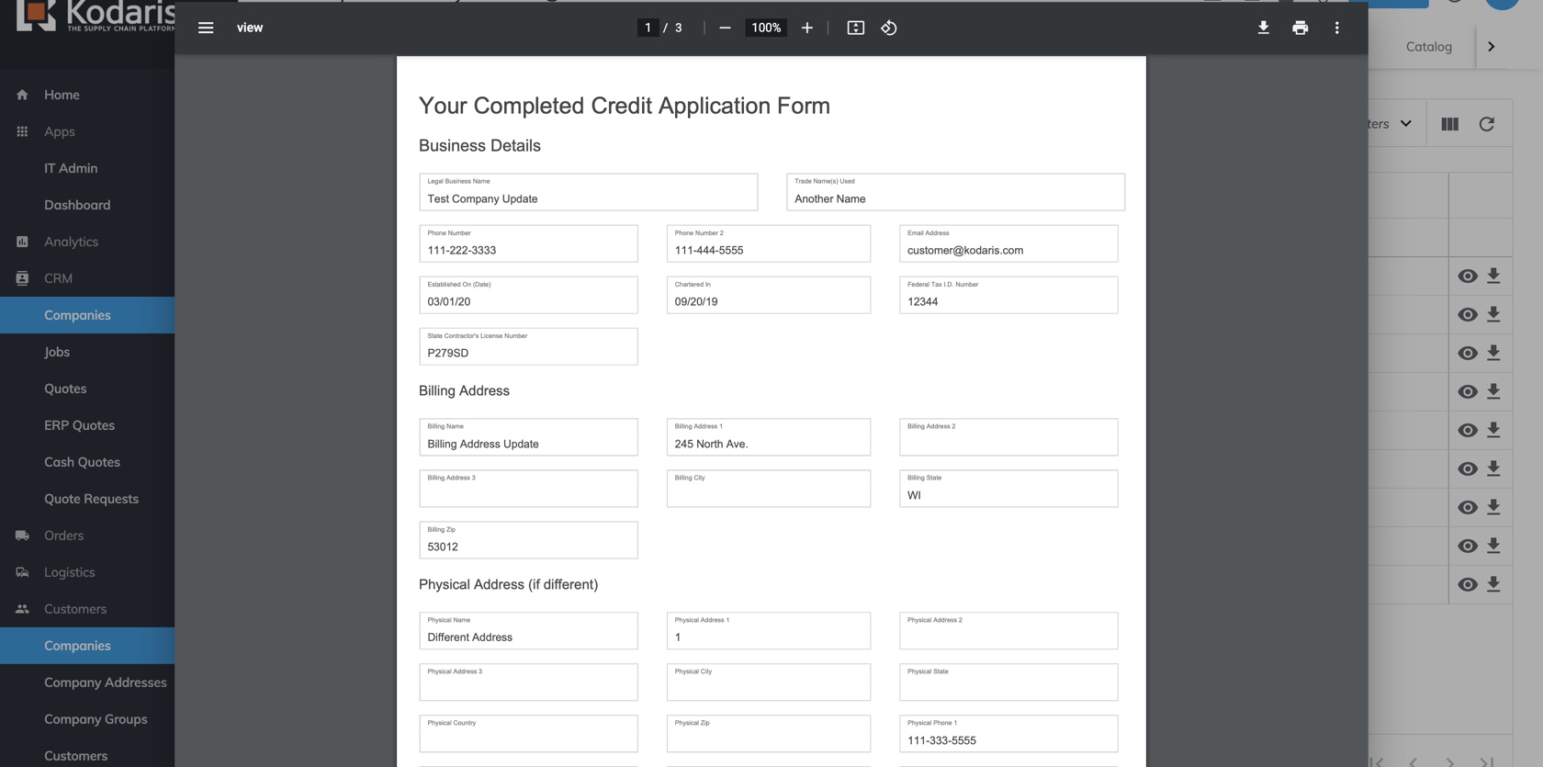This screenshot has width=1543, height=767.
Task: Click the Billing Zip field
Action: point(529,540)
